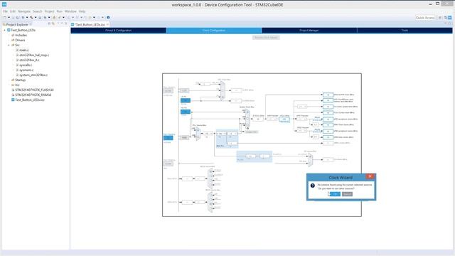
Task: Click Cancel in the Clock Wizard dialog
Action: pyautogui.click(x=347, y=194)
